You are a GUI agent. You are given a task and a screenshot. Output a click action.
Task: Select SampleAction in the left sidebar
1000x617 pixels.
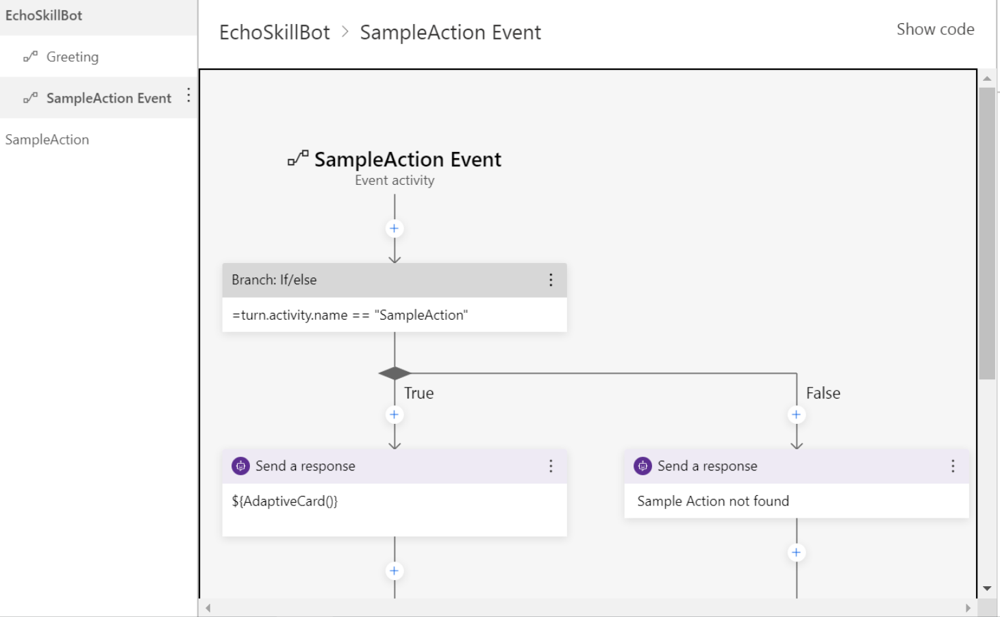(x=47, y=139)
